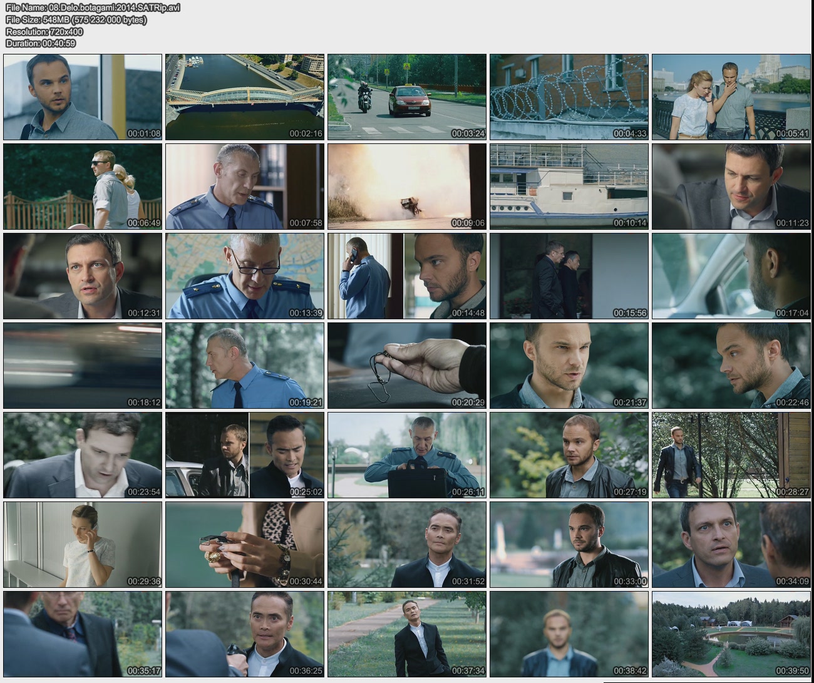Screen dimensions: 814x683
Task: Open the ringed hands thumbnail at 00:30:44
Action: click(245, 545)
